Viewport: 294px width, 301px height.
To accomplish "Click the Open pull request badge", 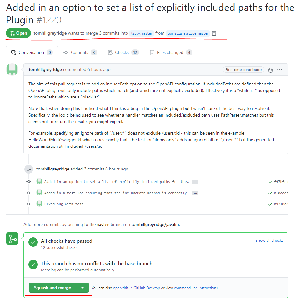I will tap(18, 33).
